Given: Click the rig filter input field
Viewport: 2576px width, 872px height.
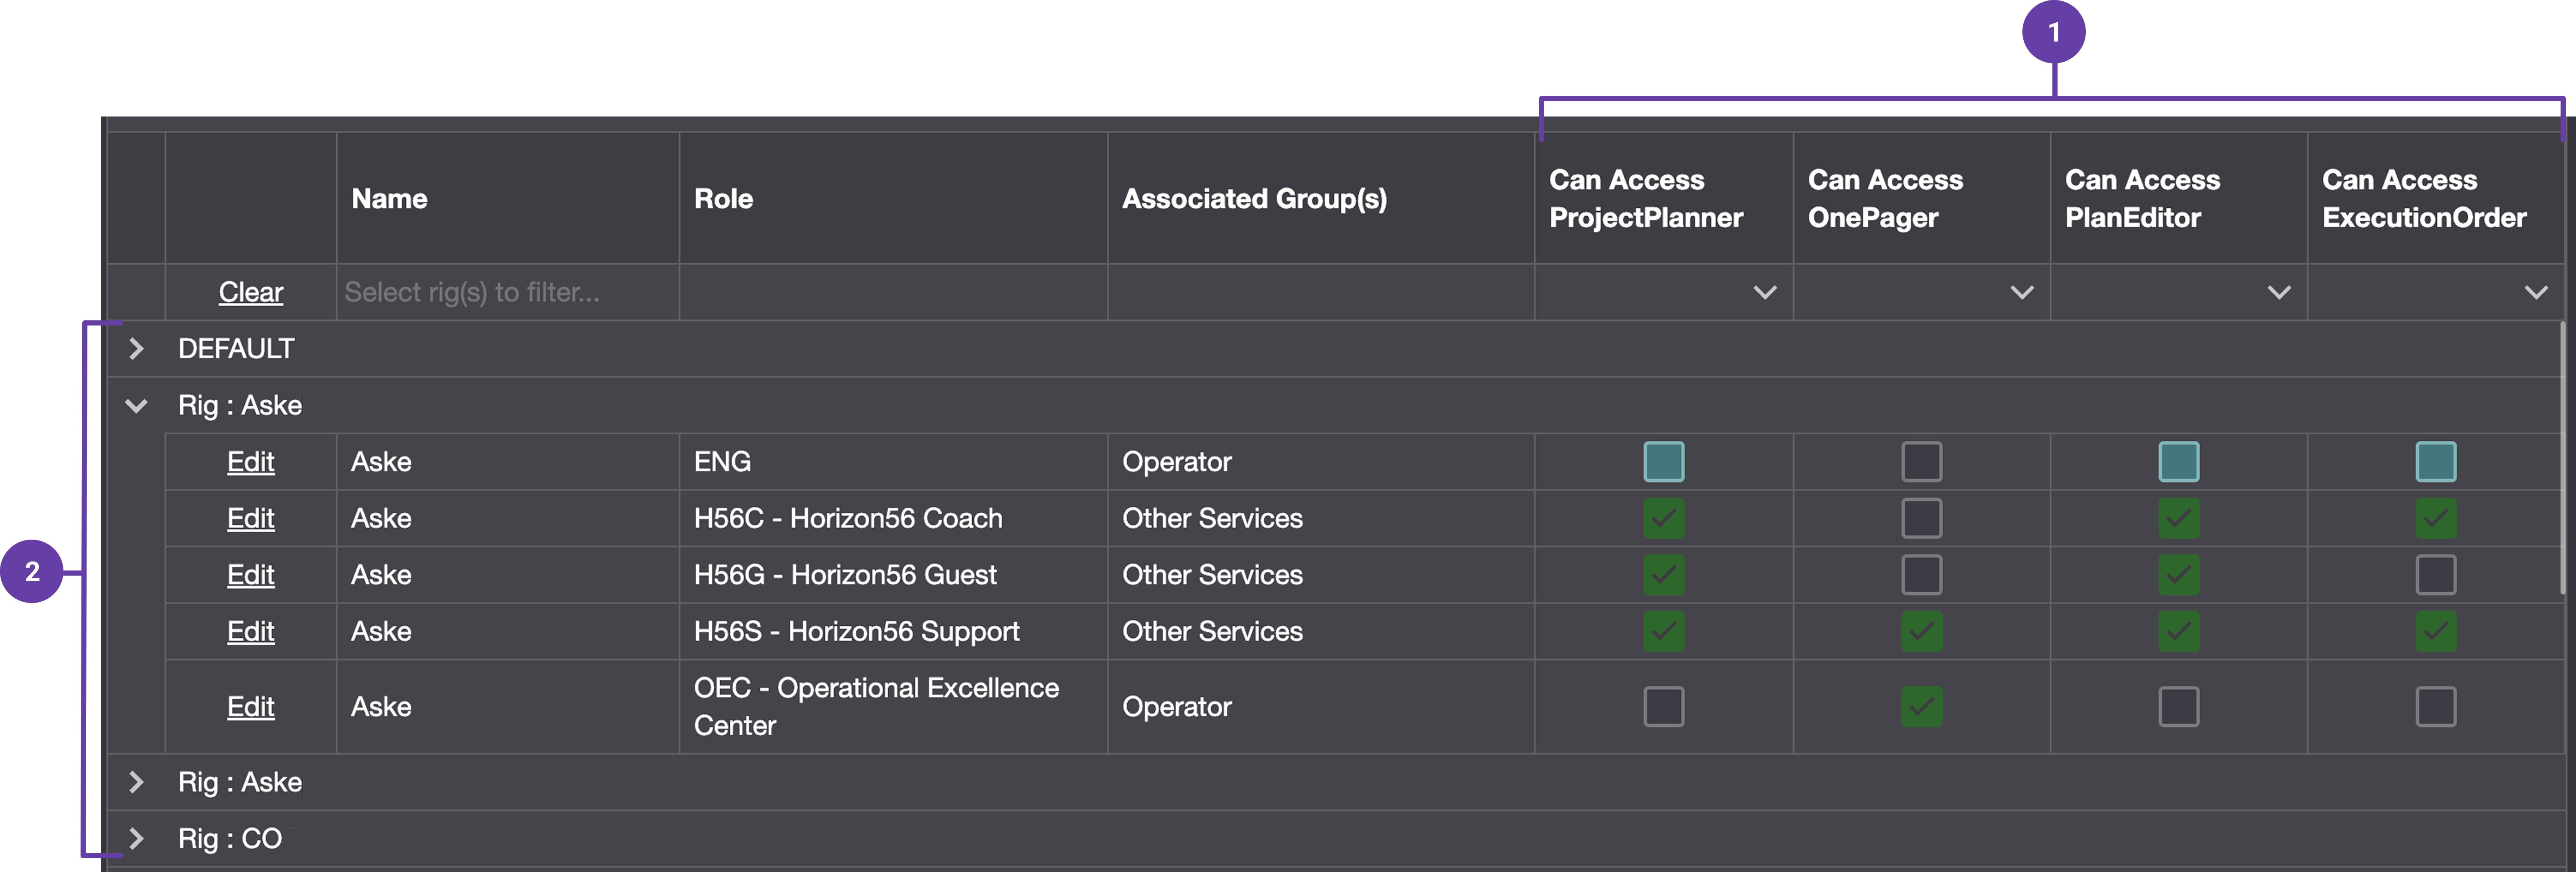Looking at the screenshot, I should click(507, 292).
